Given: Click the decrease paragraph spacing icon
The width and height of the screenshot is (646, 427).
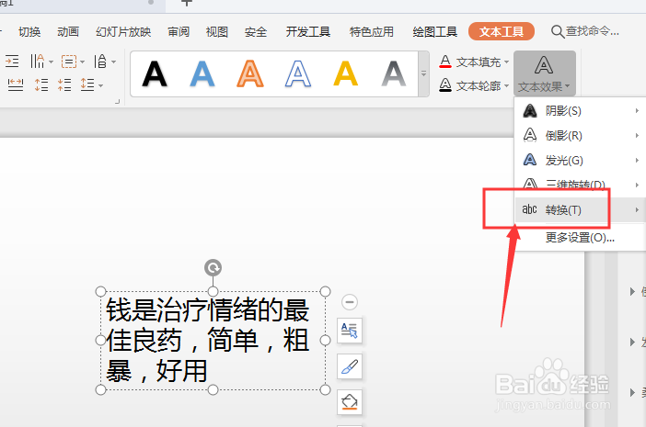Looking at the screenshot, I should click(x=64, y=84).
